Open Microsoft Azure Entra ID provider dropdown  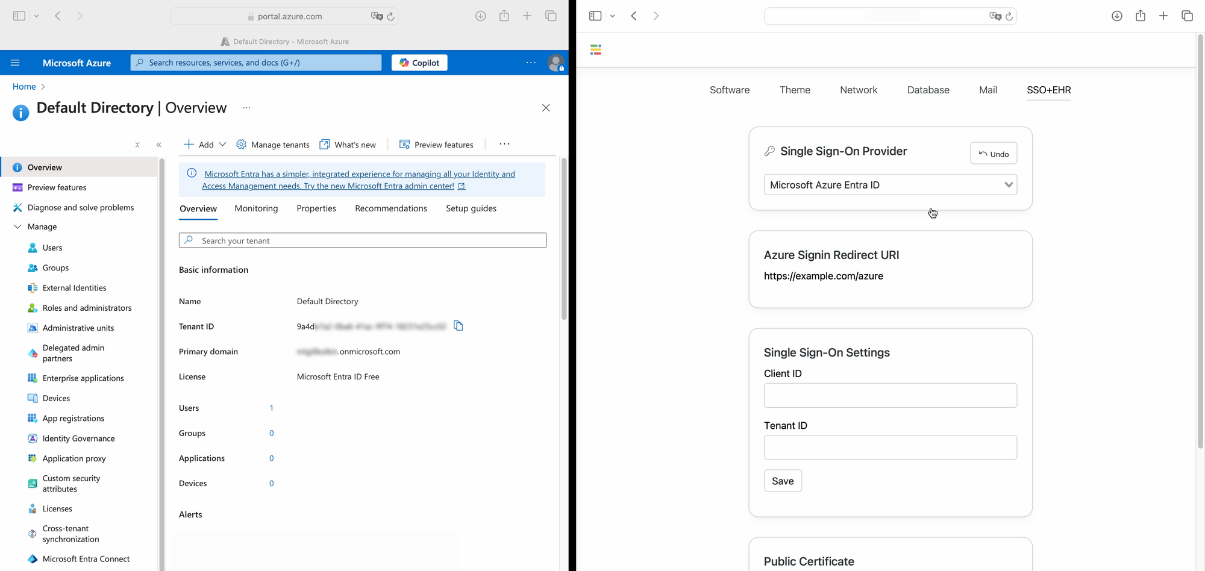coord(890,185)
